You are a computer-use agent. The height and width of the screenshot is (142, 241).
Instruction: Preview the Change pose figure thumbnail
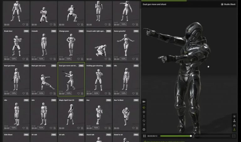point(71,45)
